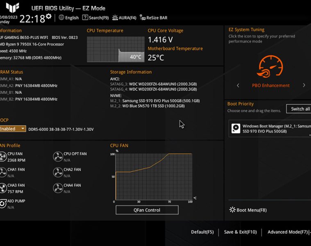Click the Search question mark icon
The image size is (311, 246).
[x=85, y=18]
